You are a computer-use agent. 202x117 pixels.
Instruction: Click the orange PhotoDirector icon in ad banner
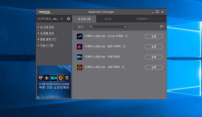coord(61,78)
